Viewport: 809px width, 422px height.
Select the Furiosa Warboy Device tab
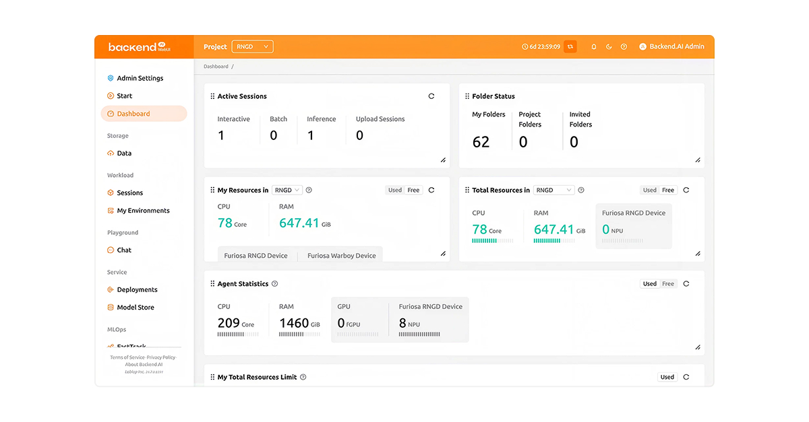(x=342, y=256)
